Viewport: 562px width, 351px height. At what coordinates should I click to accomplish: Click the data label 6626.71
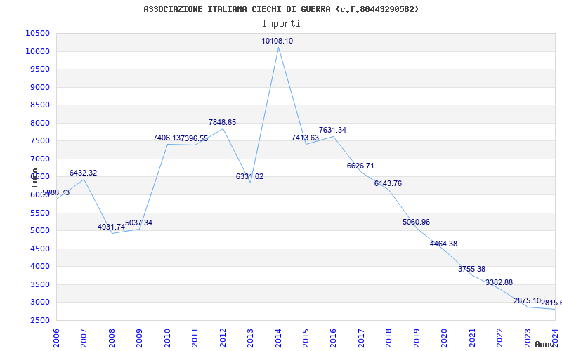tap(360, 166)
